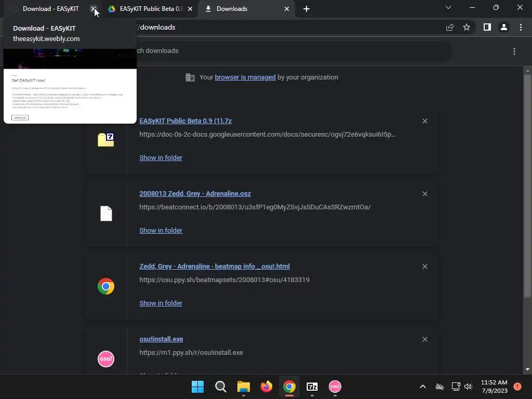532x399 pixels.
Task: Show Adrenaline.osz in folder
Action: 161,230
